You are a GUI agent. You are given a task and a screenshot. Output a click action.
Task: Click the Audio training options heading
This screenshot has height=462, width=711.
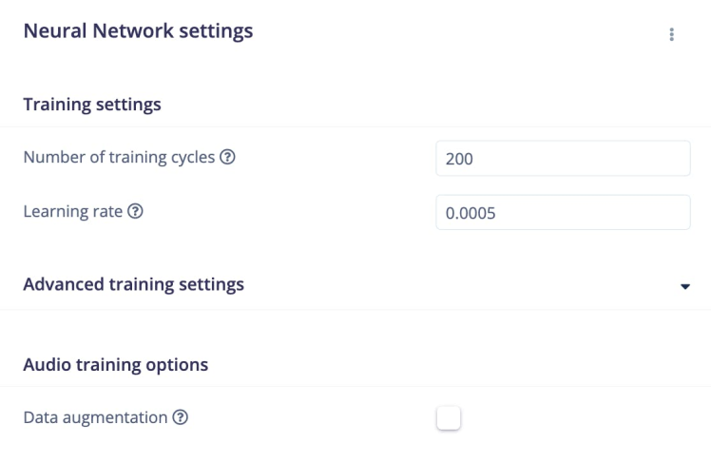click(115, 364)
